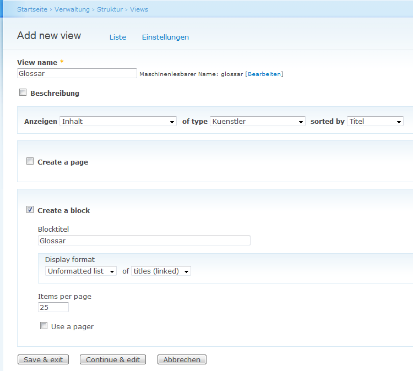Open Verwaltung breadcrumb link
Screen dimensions: 413x371
[72, 9]
